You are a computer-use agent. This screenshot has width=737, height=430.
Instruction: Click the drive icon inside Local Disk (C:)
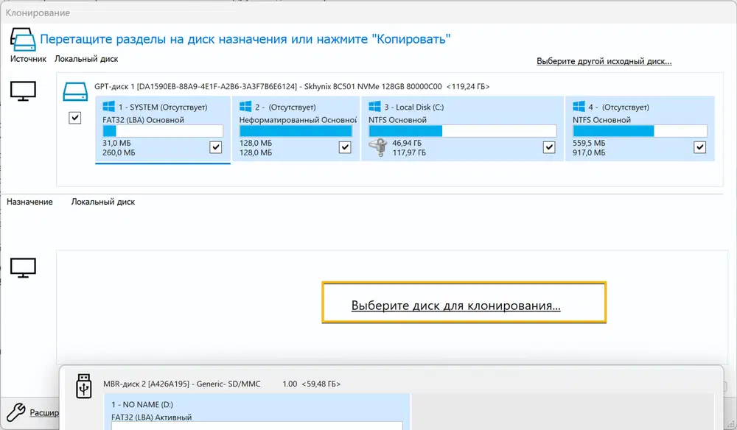[x=377, y=148]
